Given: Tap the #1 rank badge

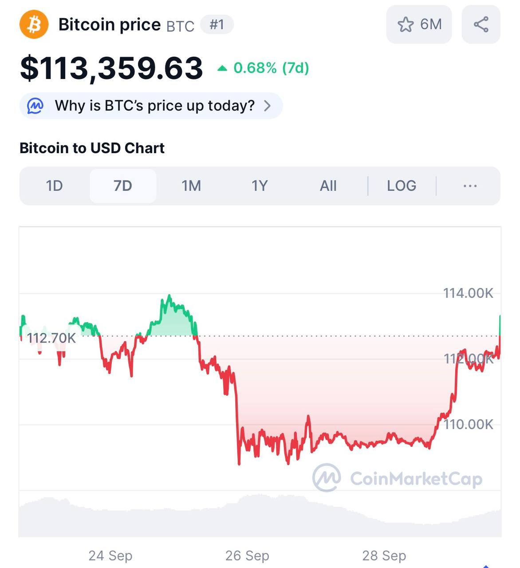Looking at the screenshot, I should click(x=217, y=24).
